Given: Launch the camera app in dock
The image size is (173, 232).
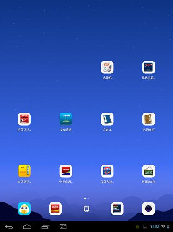Looking at the screenshot, I should click(148, 209).
